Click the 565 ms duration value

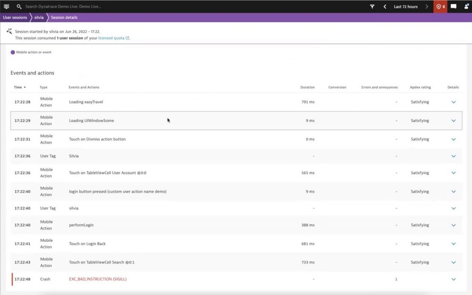click(308, 173)
